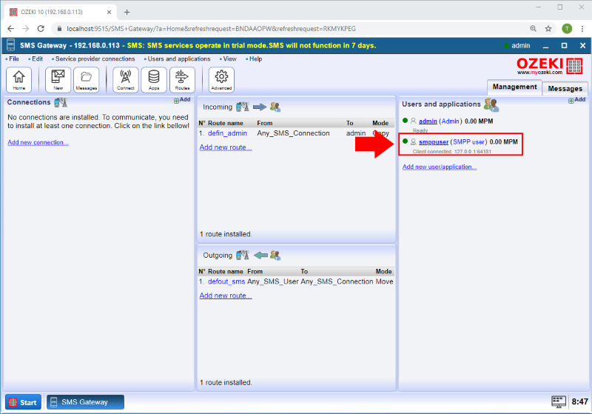The height and width of the screenshot is (414, 592).
Task: Click the Users and applications people icon
Action: click(x=491, y=104)
